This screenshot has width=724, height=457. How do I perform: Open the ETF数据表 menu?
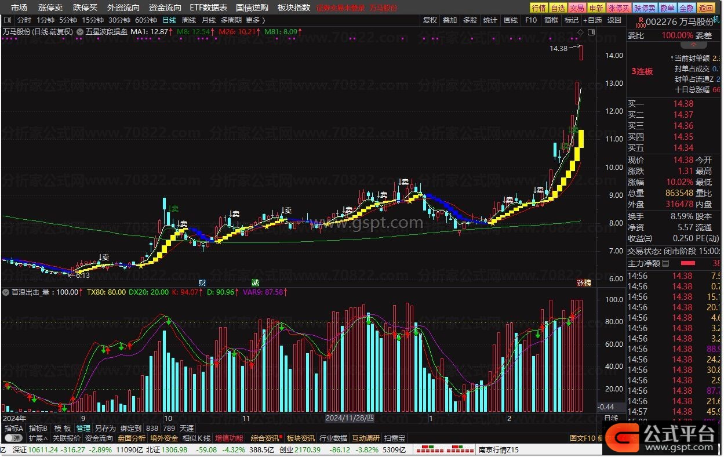[209, 8]
